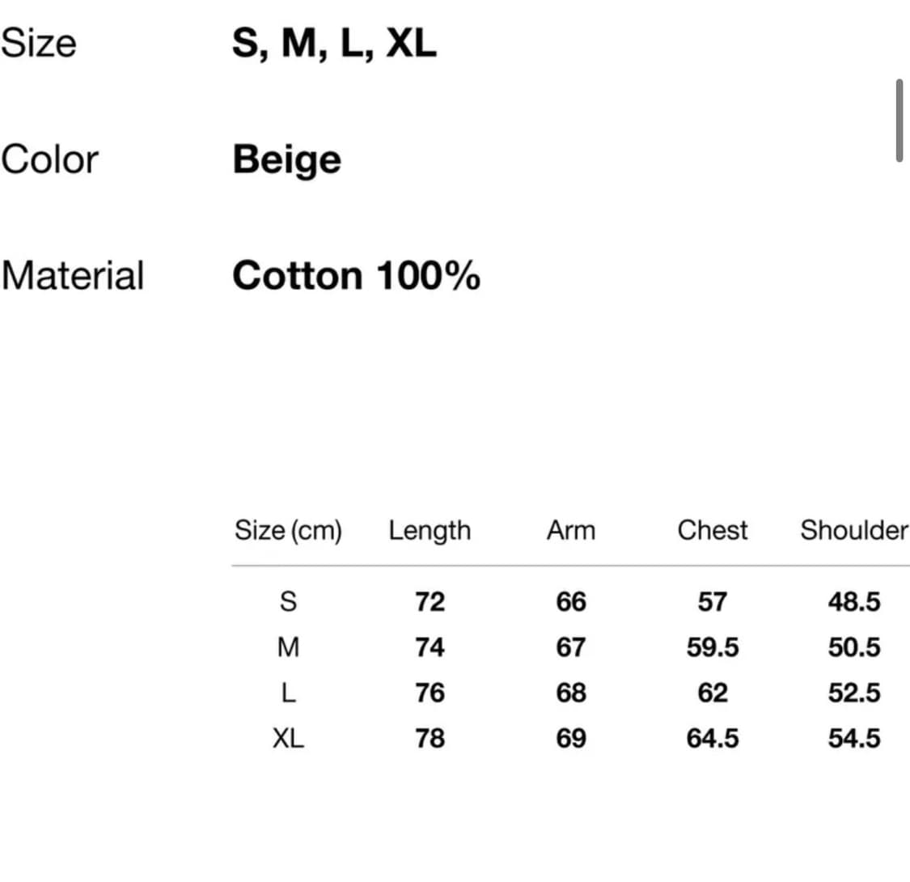This screenshot has width=910, height=882.
Task: Select the 78 length value for XL
Action: pyautogui.click(x=430, y=739)
